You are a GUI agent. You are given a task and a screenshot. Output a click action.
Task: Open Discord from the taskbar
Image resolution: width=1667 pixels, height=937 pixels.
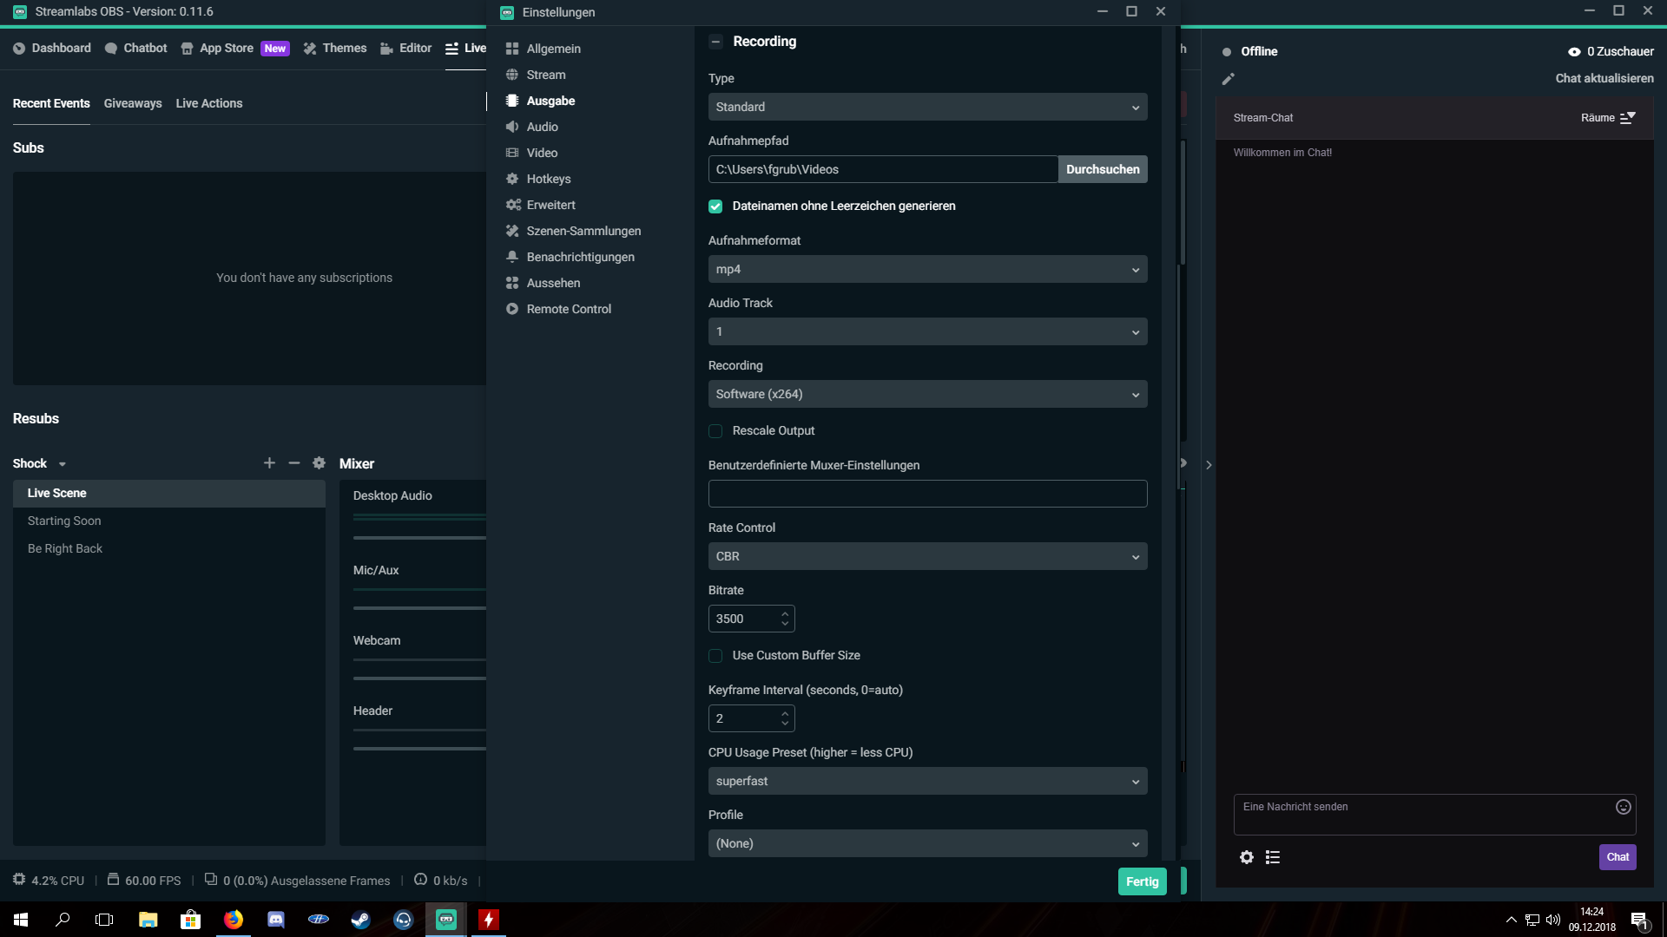276,920
